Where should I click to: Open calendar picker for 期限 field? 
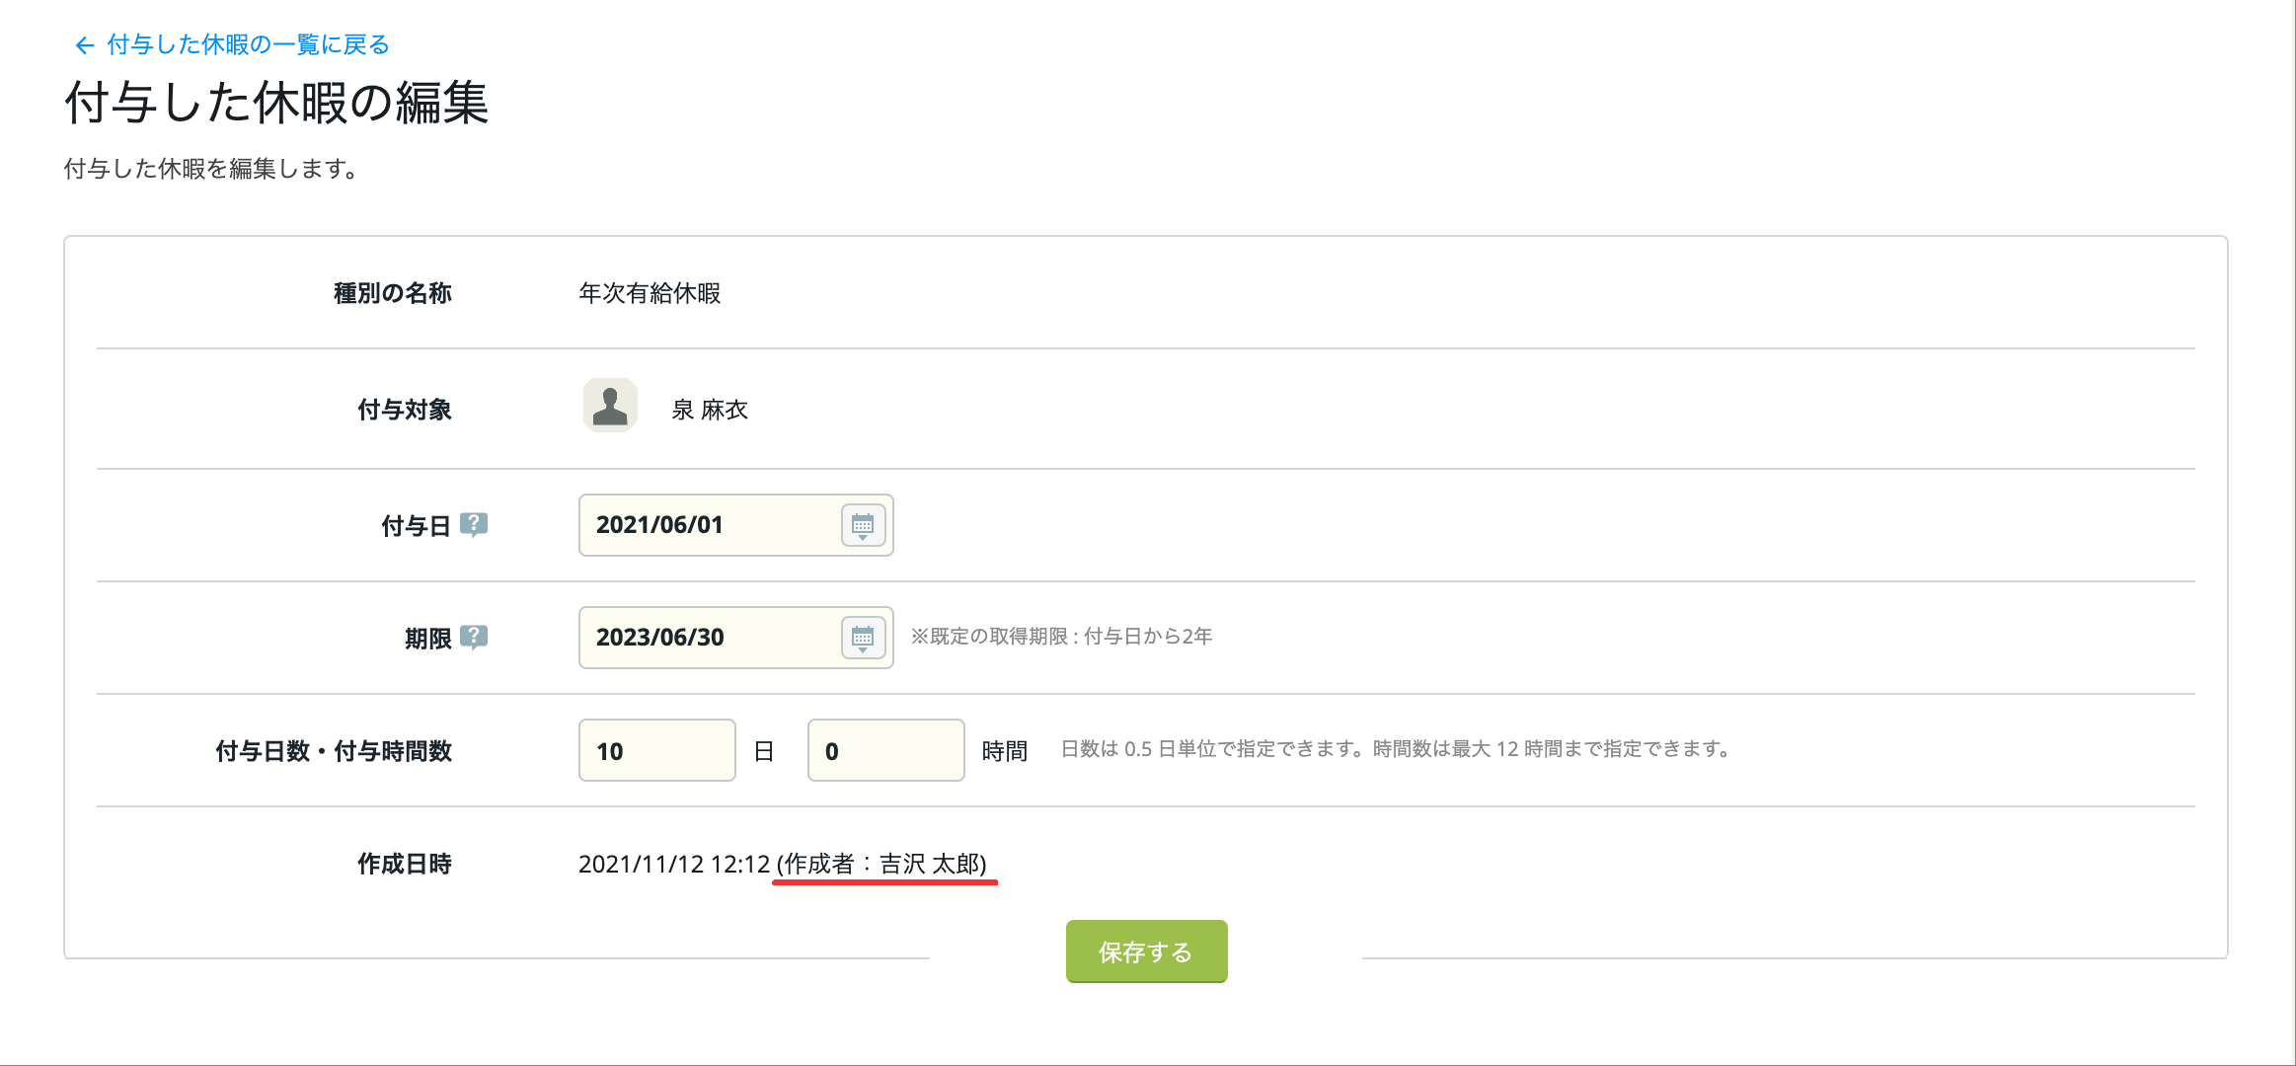click(863, 638)
